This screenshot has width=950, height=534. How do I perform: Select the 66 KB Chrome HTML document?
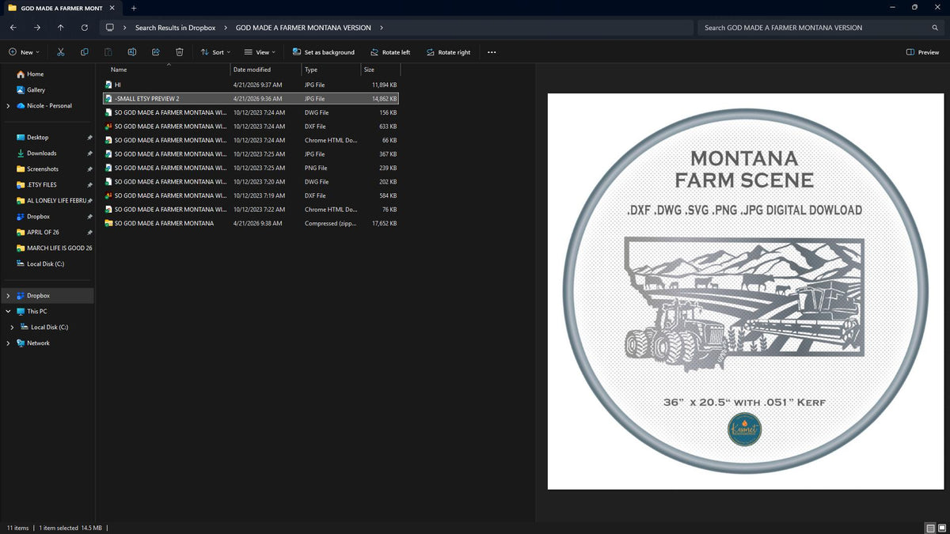click(x=251, y=140)
